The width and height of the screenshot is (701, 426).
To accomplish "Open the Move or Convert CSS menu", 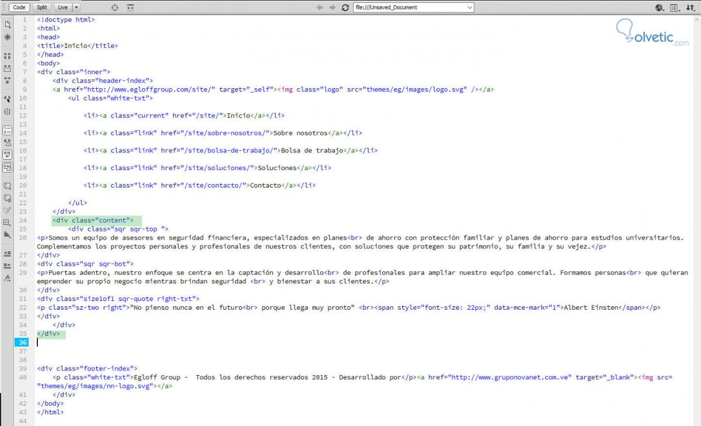I will [x=8, y=235].
